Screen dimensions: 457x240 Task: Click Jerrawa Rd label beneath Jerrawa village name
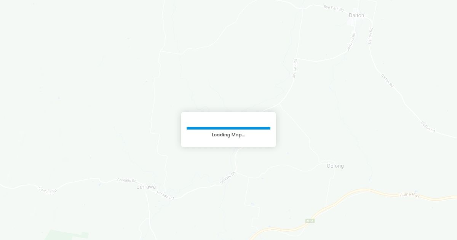pyautogui.click(x=165, y=195)
